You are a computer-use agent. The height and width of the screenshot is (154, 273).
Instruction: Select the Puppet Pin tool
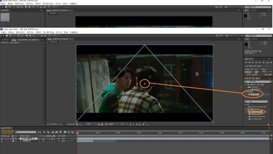[55, 36]
